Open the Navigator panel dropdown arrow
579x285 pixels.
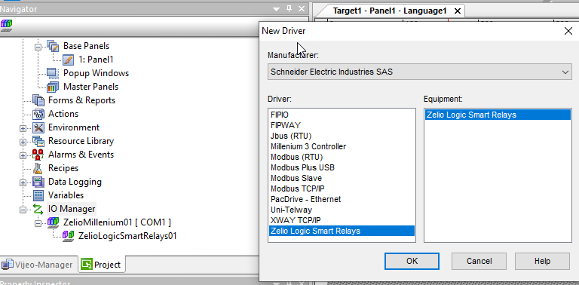coord(276,9)
